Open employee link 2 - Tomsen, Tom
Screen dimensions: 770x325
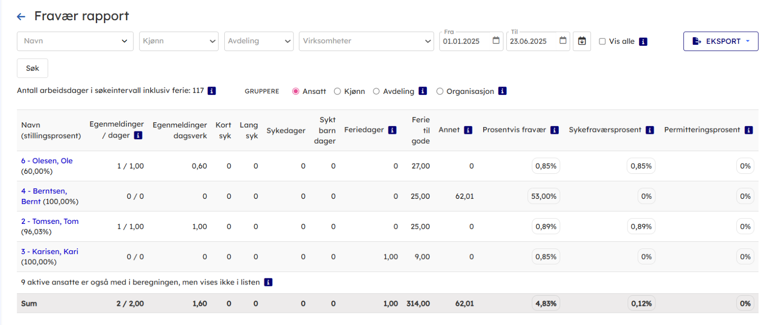(x=50, y=221)
